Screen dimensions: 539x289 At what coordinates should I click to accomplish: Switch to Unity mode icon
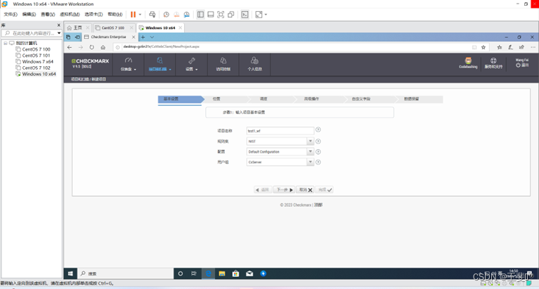pos(231,15)
